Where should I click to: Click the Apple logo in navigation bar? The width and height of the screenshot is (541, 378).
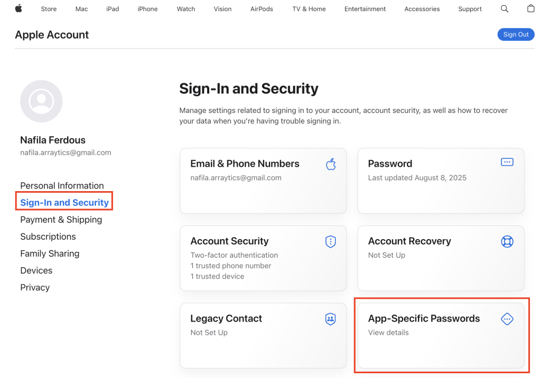18,8
